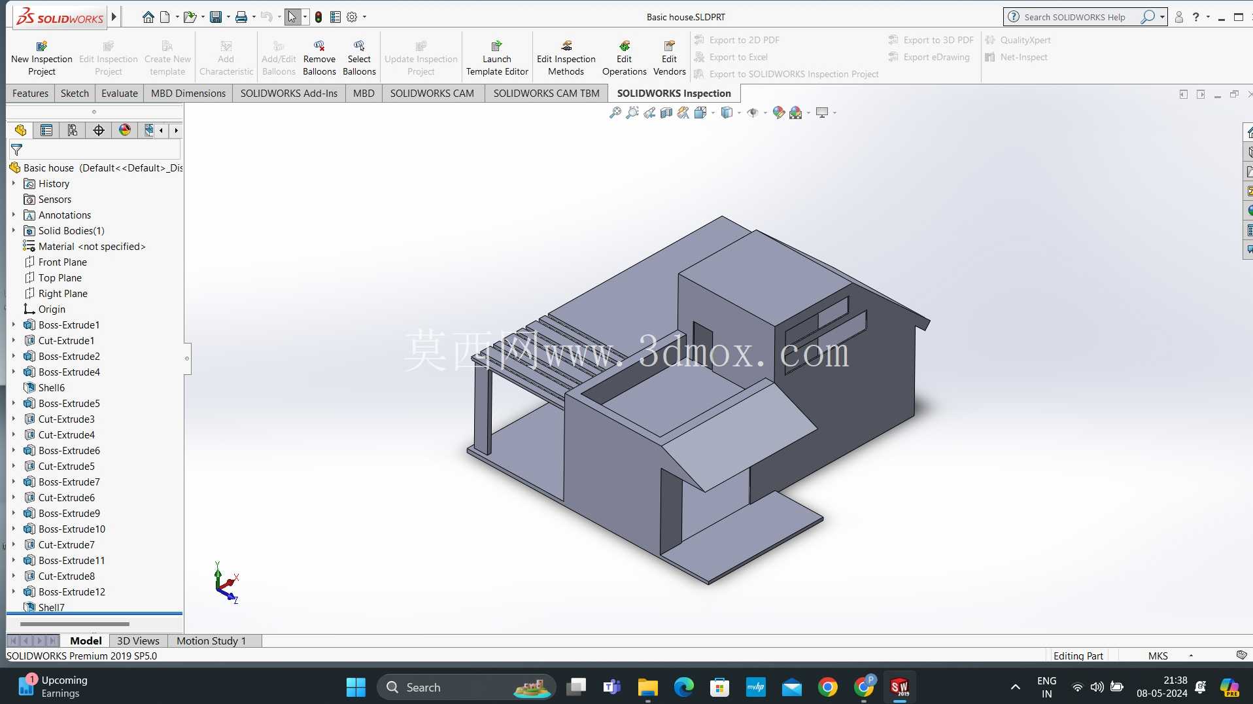Viewport: 1253px width, 704px height.
Task: Launch Template Editor
Action: click(x=497, y=58)
